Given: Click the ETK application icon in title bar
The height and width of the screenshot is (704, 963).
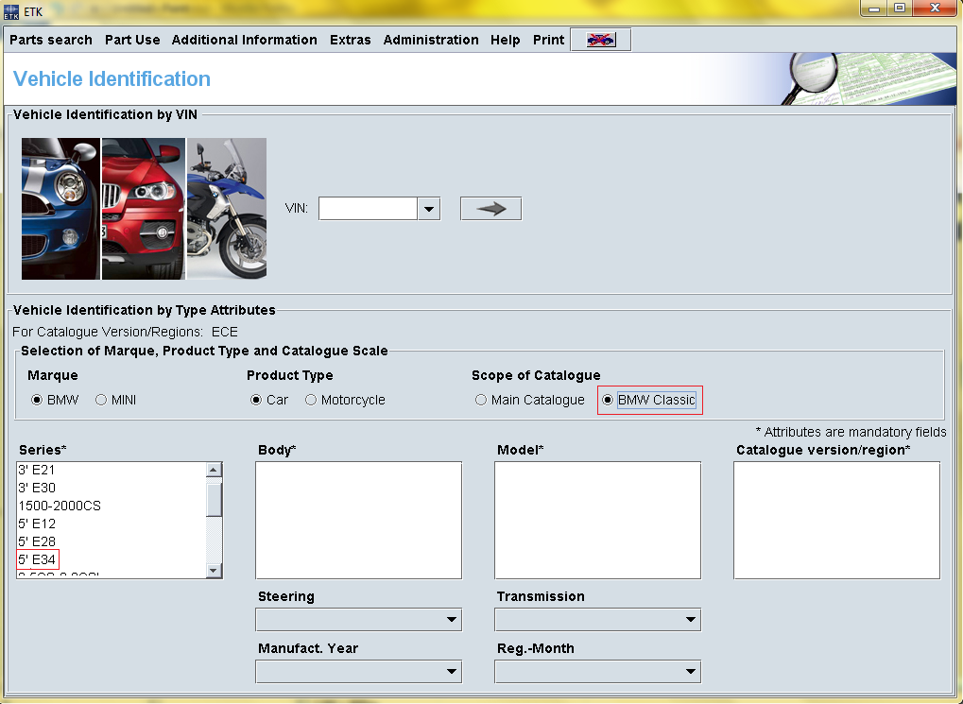Looking at the screenshot, I should 11,11.
